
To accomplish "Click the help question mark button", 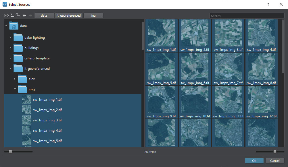I will click(268, 4).
